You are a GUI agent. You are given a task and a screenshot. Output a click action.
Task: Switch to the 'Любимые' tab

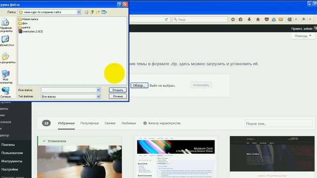pyautogui.click(x=129, y=123)
